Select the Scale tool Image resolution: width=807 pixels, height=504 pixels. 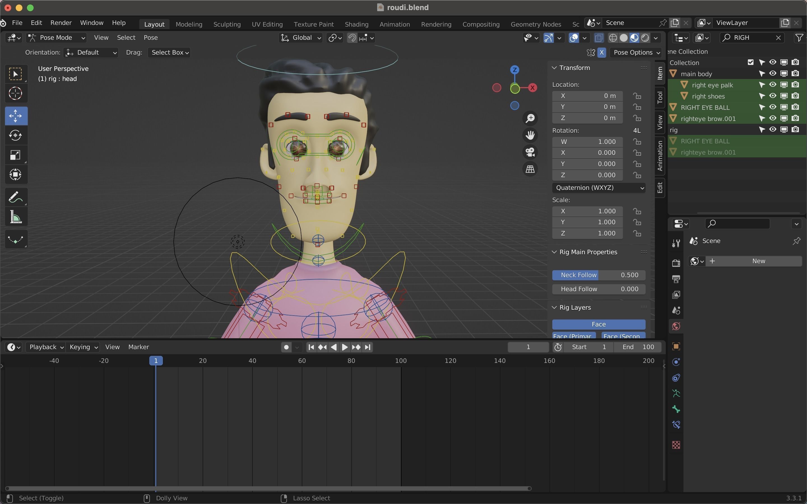[x=16, y=155]
